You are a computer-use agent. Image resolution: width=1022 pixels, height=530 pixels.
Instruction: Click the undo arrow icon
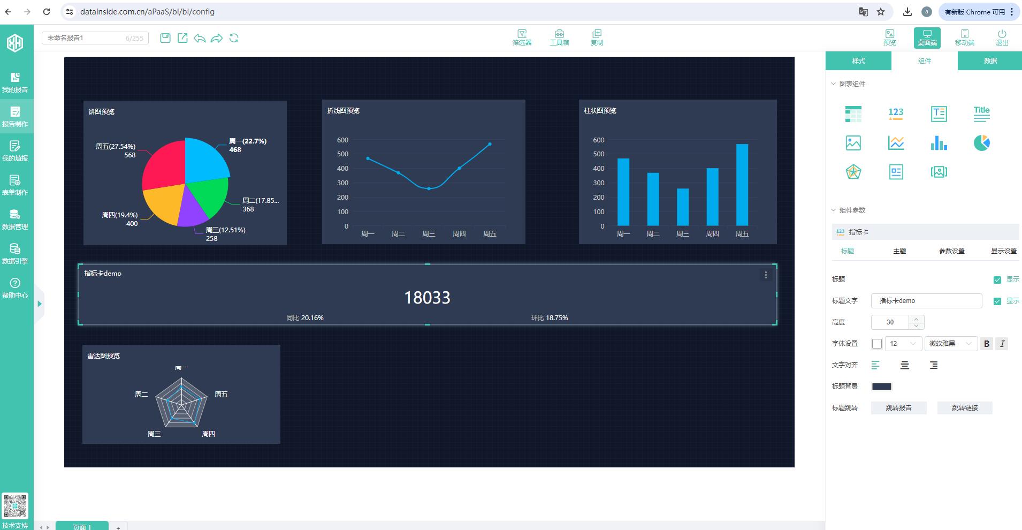tap(200, 38)
